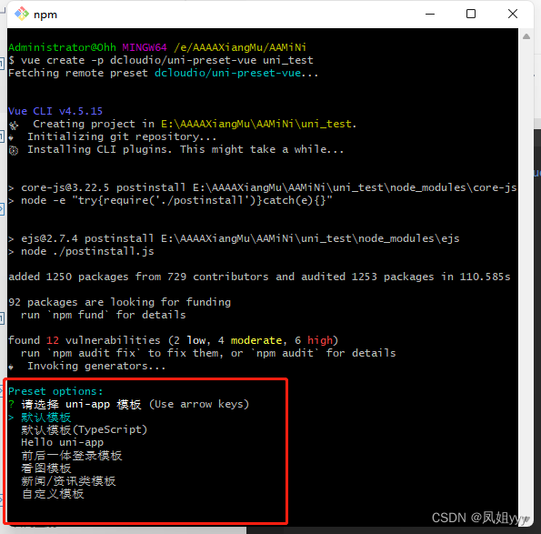Close the npm terminal window

(513, 15)
